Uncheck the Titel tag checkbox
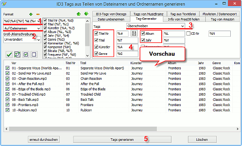Image resolution: width=242 pixels, height=146 pixels. 96,40
